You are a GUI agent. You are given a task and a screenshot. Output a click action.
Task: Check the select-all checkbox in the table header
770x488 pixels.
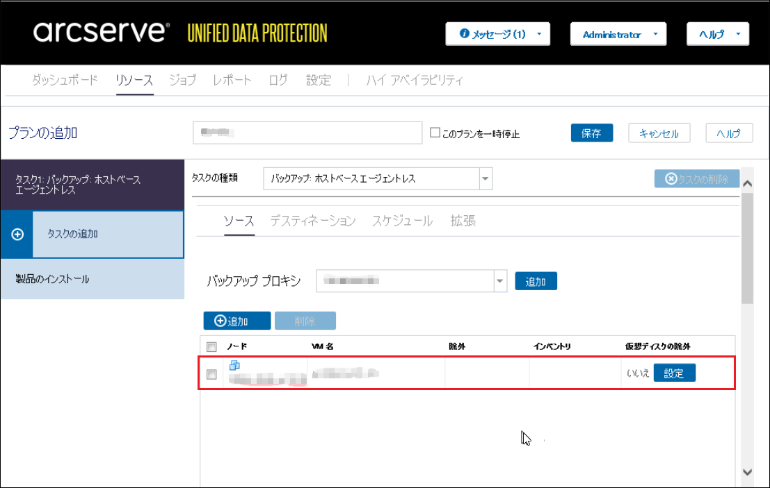[212, 346]
